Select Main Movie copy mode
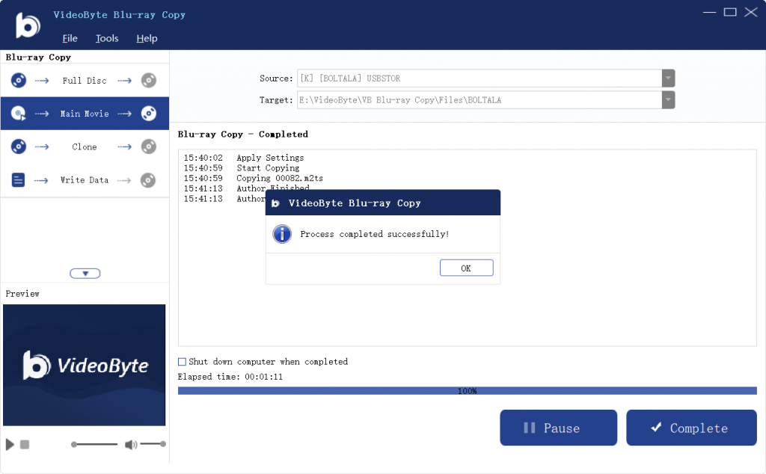The width and height of the screenshot is (766, 474). [85, 114]
